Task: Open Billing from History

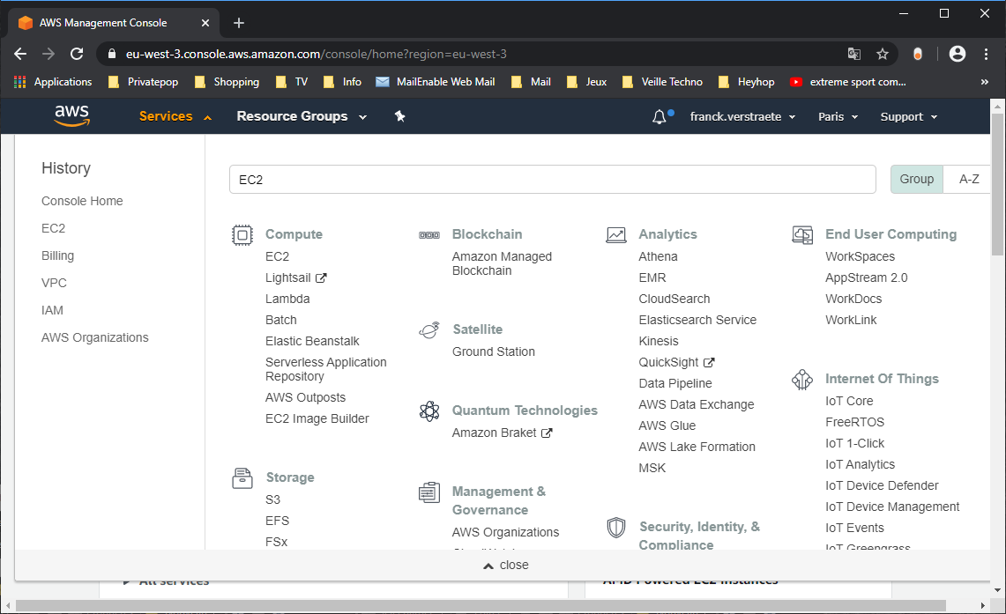Action: click(57, 255)
